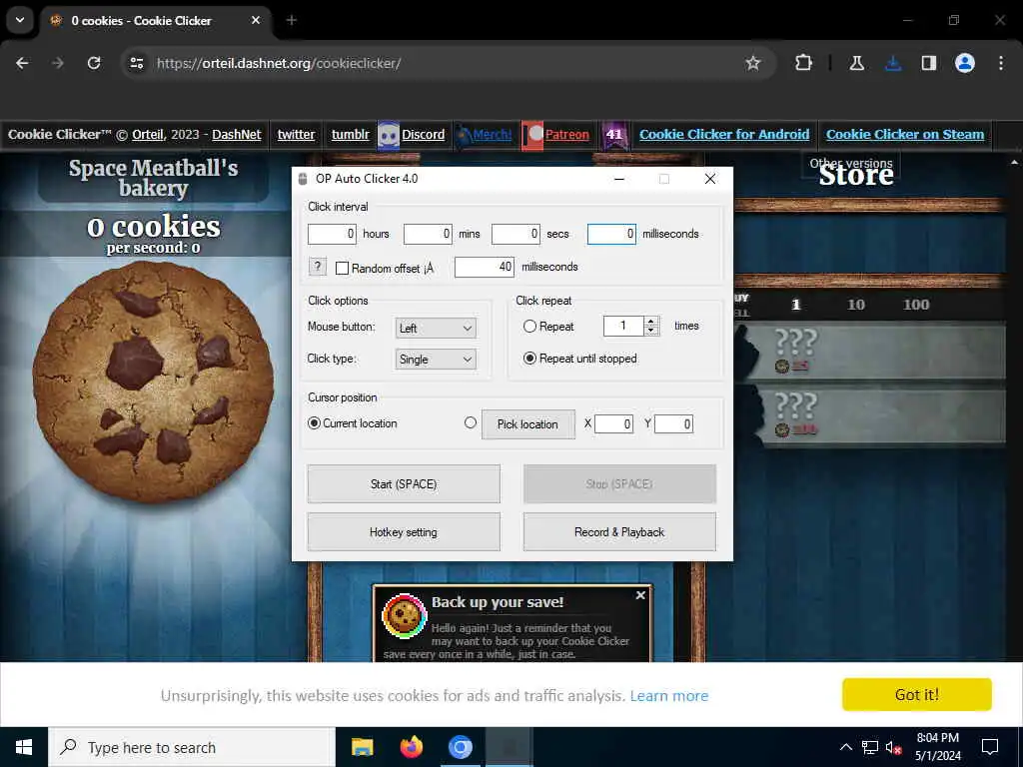Open the notification center icon

click(990, 747)
